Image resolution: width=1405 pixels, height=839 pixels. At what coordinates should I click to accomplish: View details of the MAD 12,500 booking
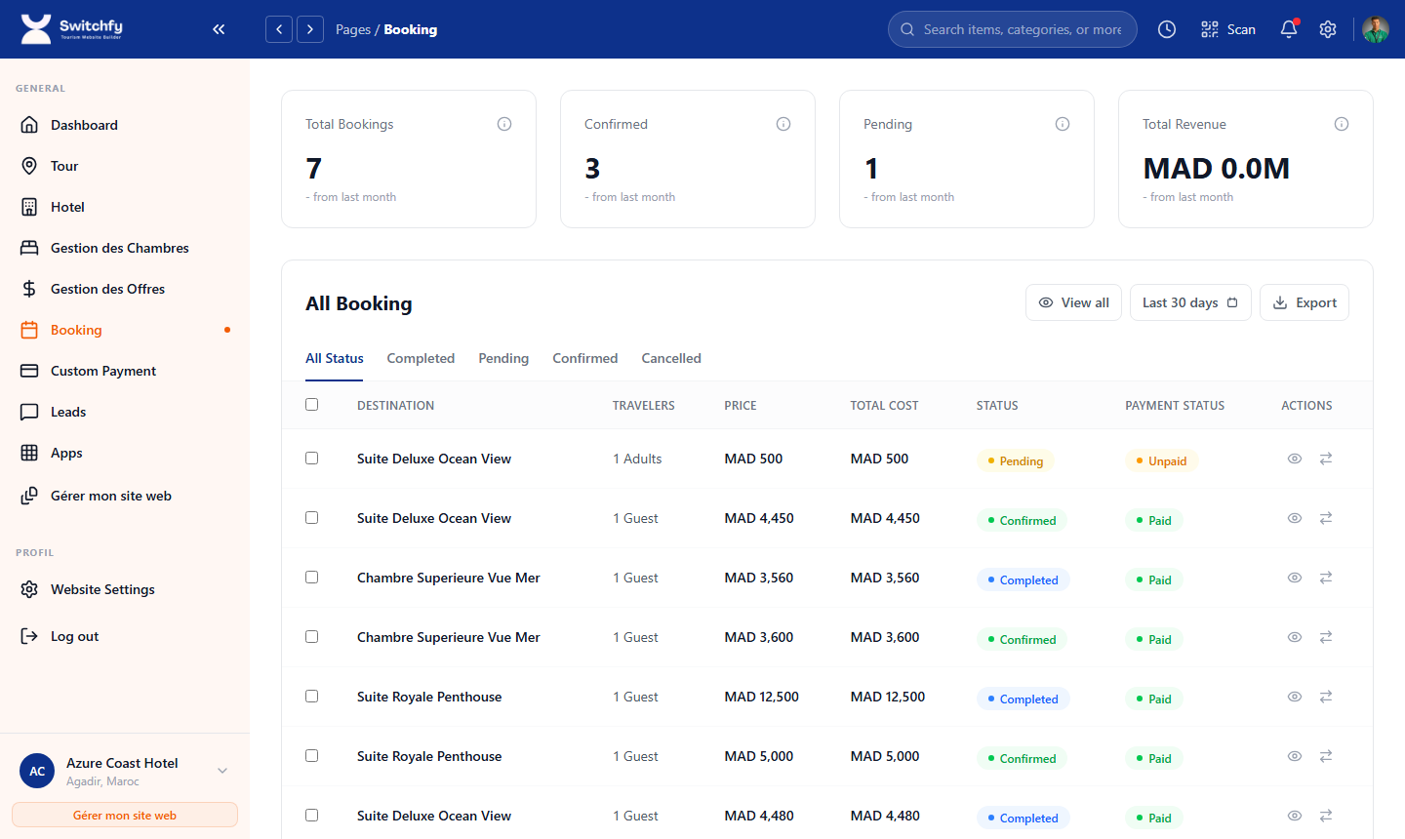[x=1295, y=697]
